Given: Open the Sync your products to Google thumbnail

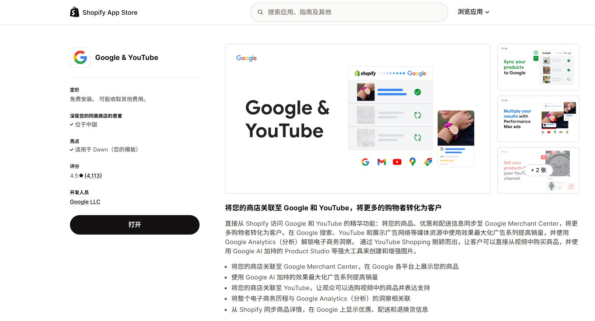Looking at the screenshot, I should click(538, 67).
